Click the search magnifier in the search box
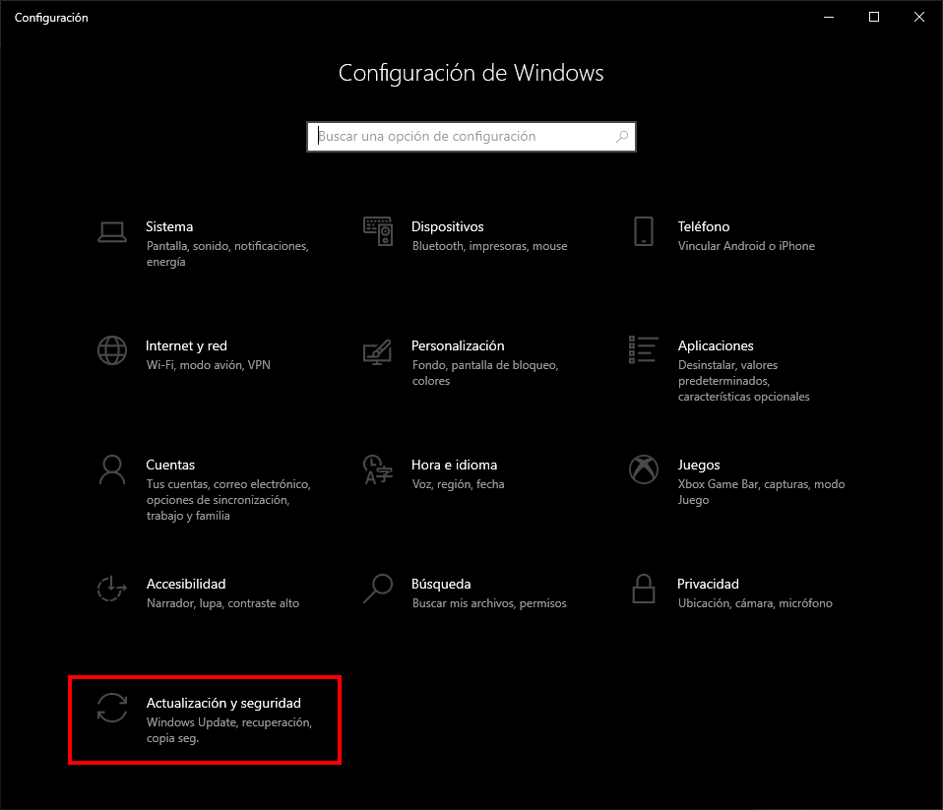Image resolution: width=943 pixels, height=810 pixels. pyautogui.click(x=622, y=137)
